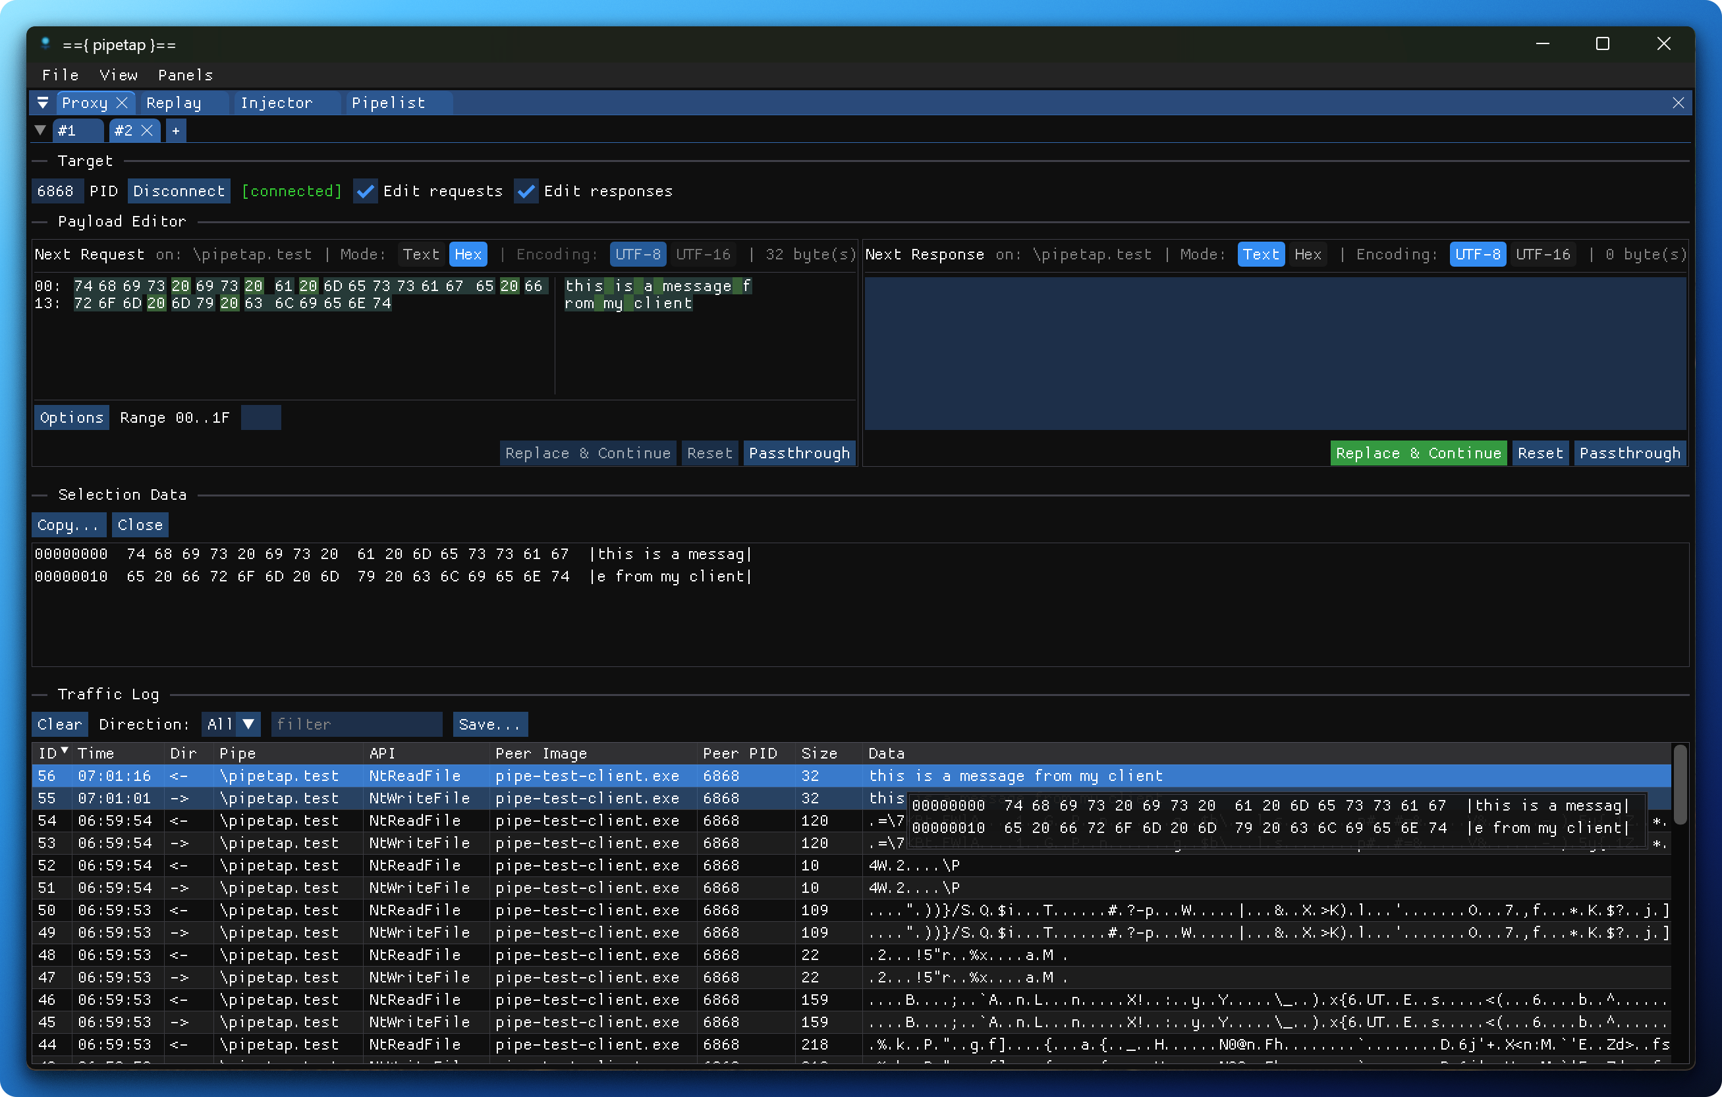Switch to the Pipelist tab
This screenshot has width=1722, height=1097.
[x=388, y=102]
